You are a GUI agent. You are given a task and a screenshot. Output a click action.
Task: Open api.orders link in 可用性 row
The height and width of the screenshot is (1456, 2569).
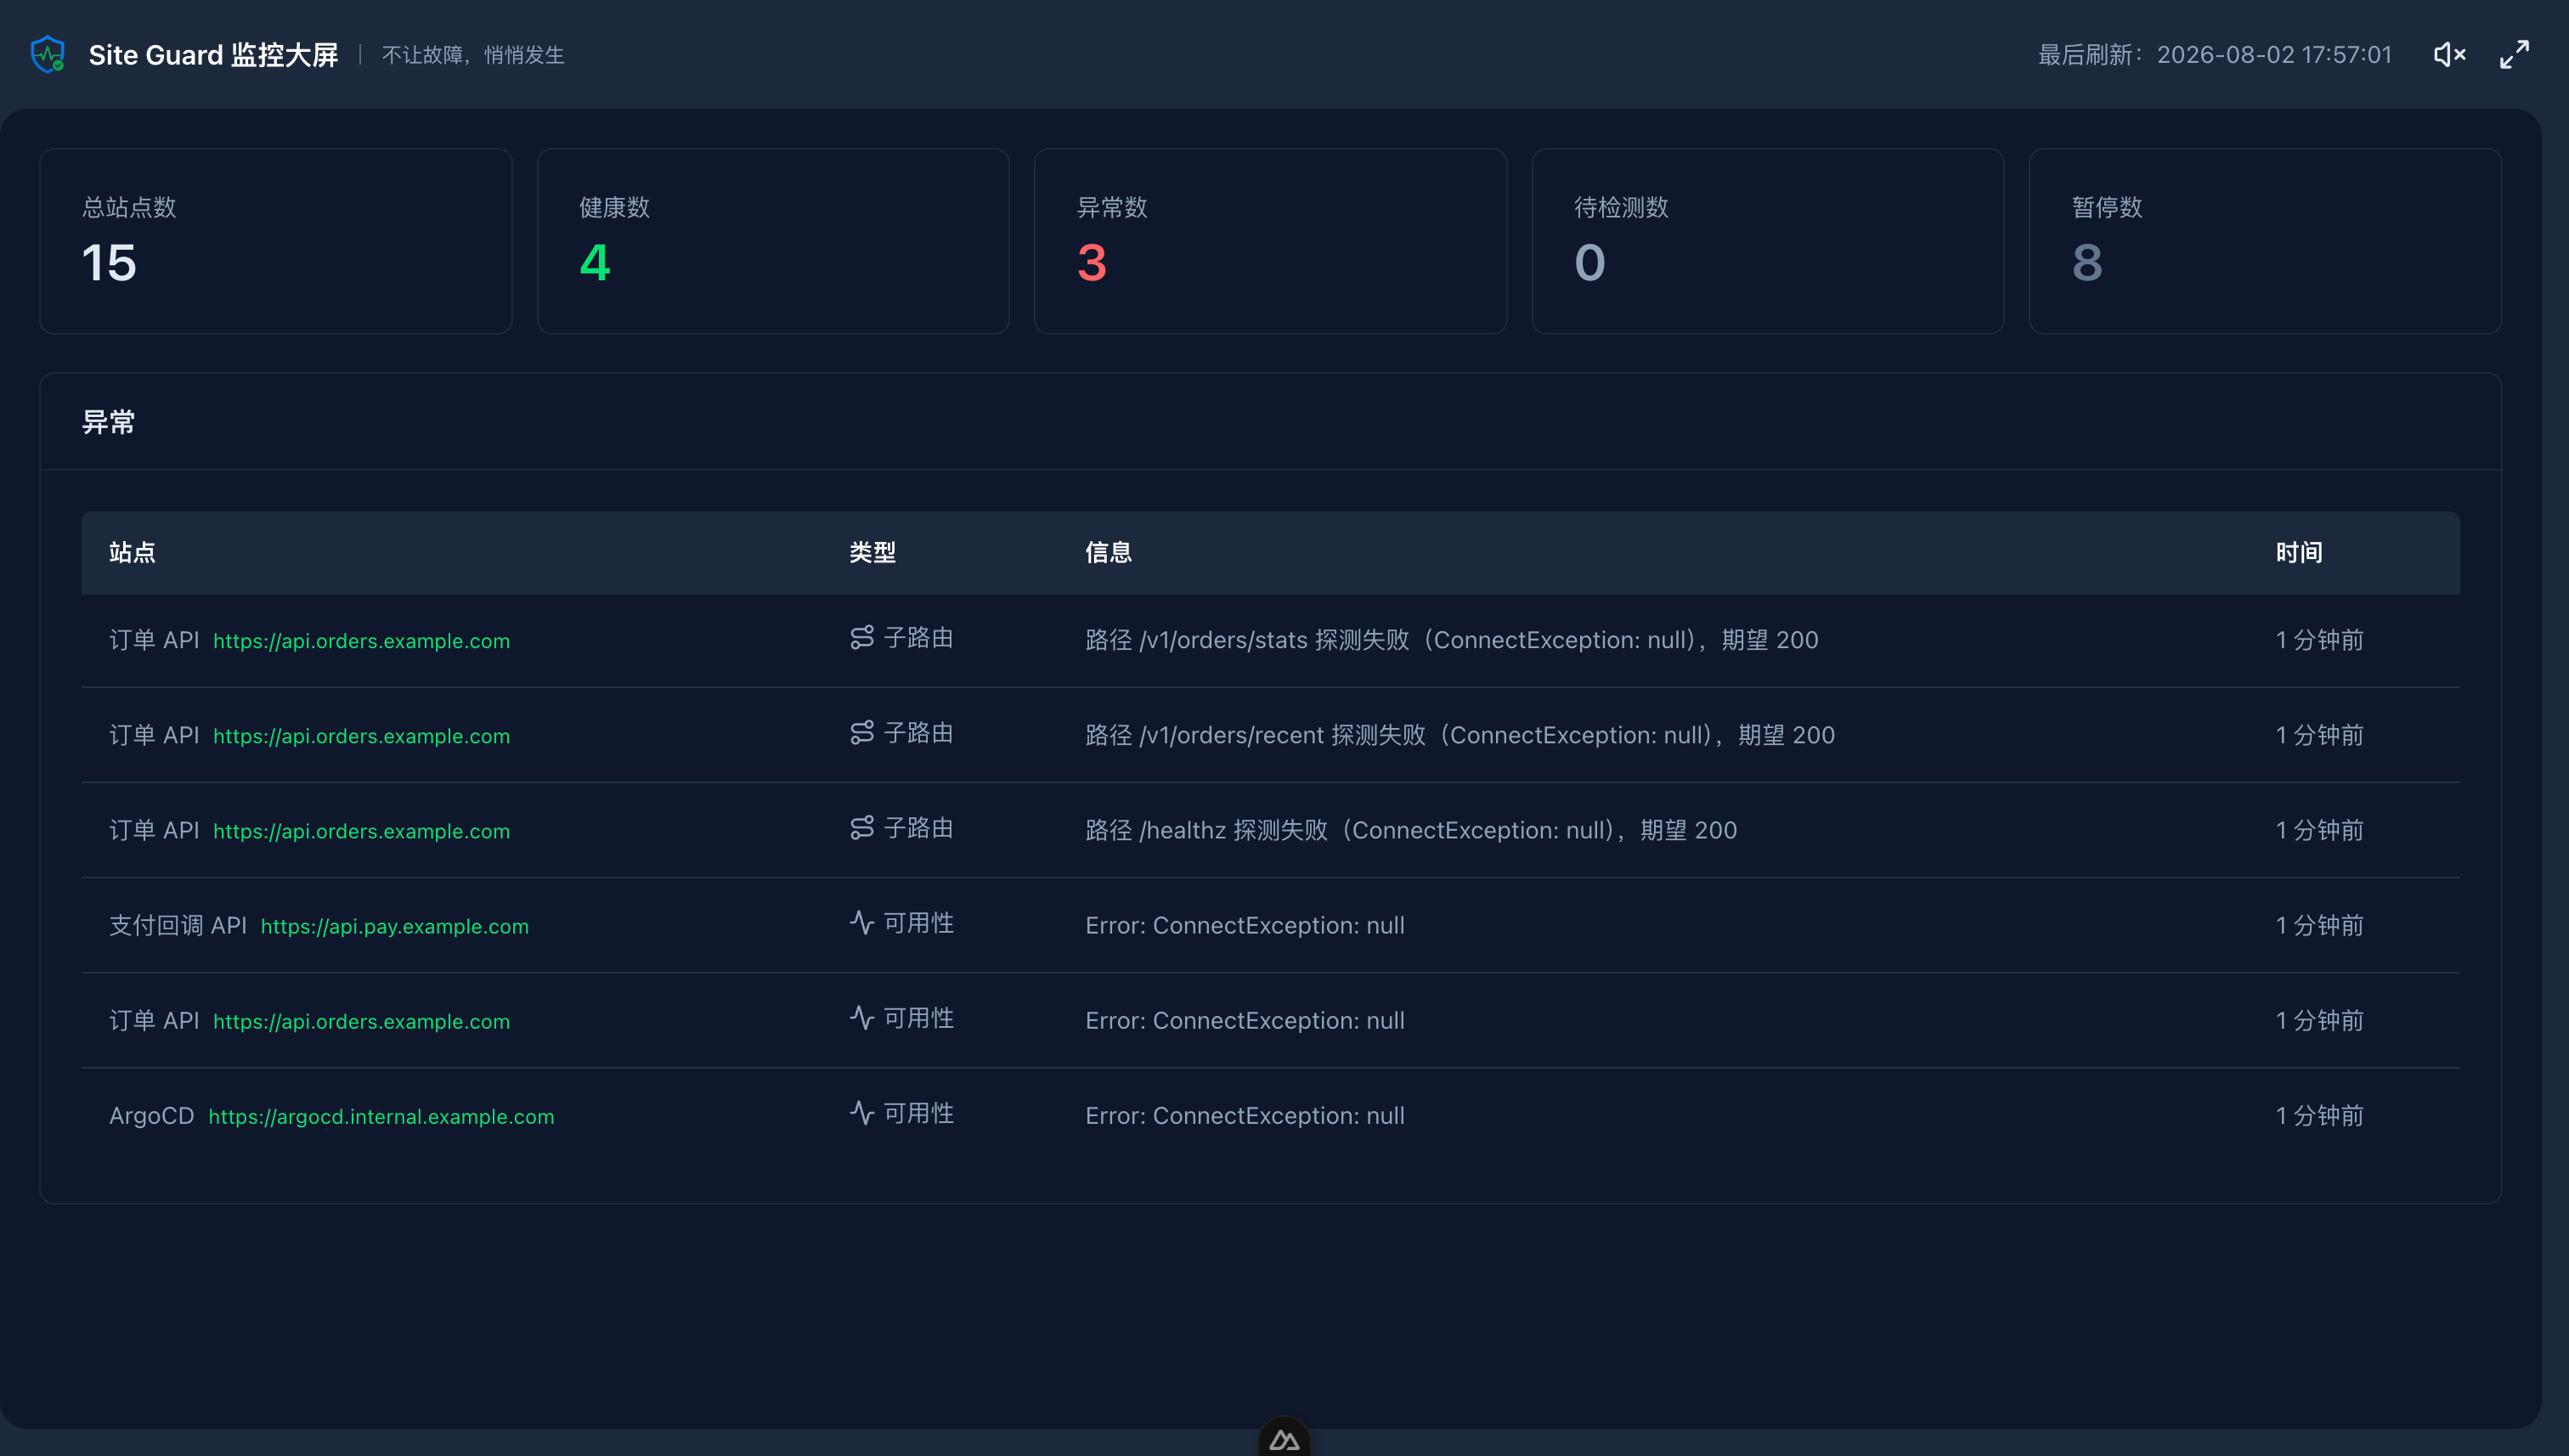[x=361, y=1021]
